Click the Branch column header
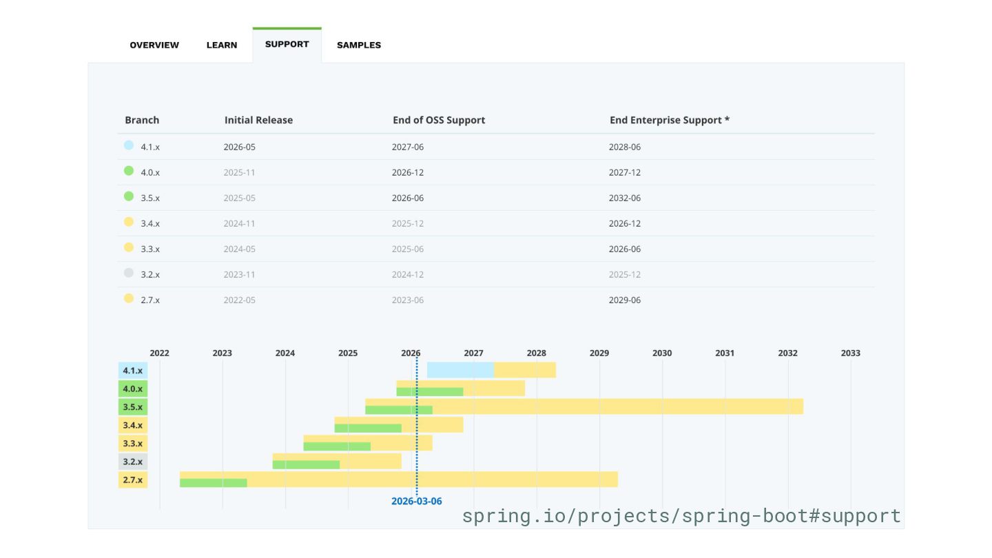The image size is (992, 558). [142, 121]
